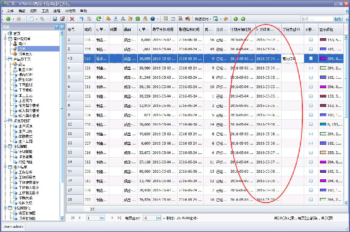This screenshot has width=350, height=232.
Task: Toggle the checkbox in row 5
Action: 311,77
